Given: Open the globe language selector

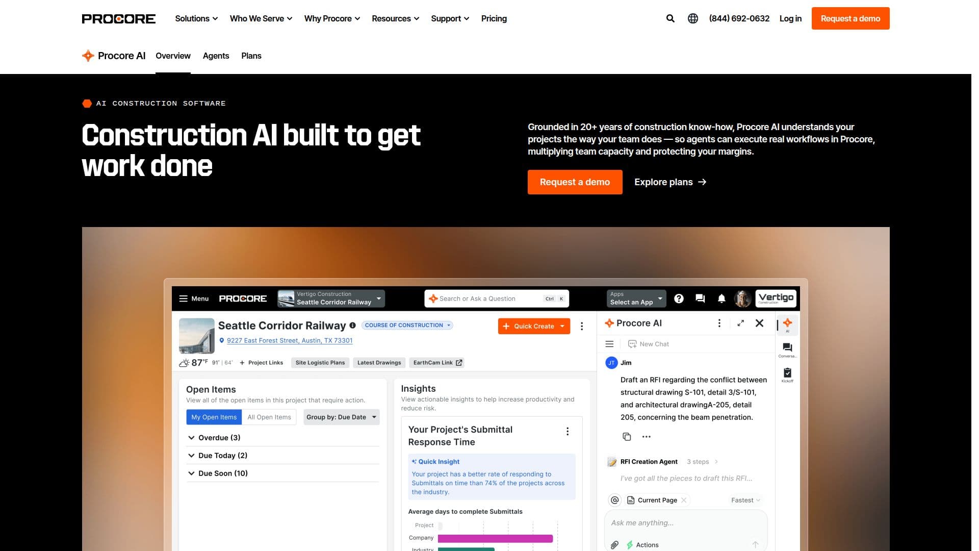Looking at the screenshot, I should [x=692, y=18].
